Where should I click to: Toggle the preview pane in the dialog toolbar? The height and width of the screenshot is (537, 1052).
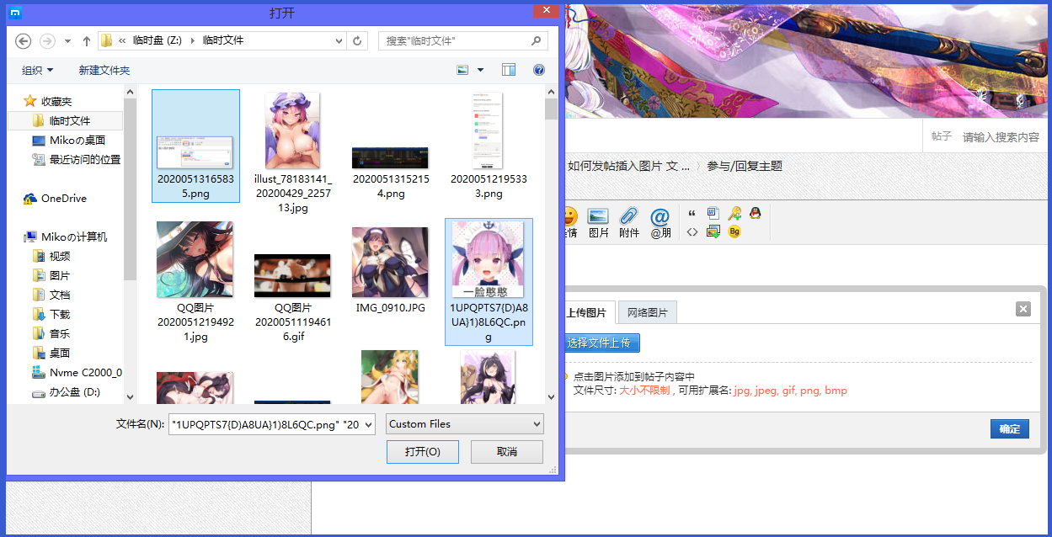coord(509,70)
